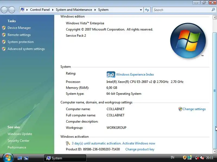Screen dimensions: 217x162
Task: Open the address bar history dropdown
Action: tap(141, 10)
